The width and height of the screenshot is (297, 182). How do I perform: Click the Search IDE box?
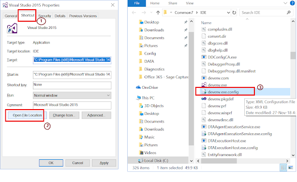pyautogui.click(x=266, y=13)
